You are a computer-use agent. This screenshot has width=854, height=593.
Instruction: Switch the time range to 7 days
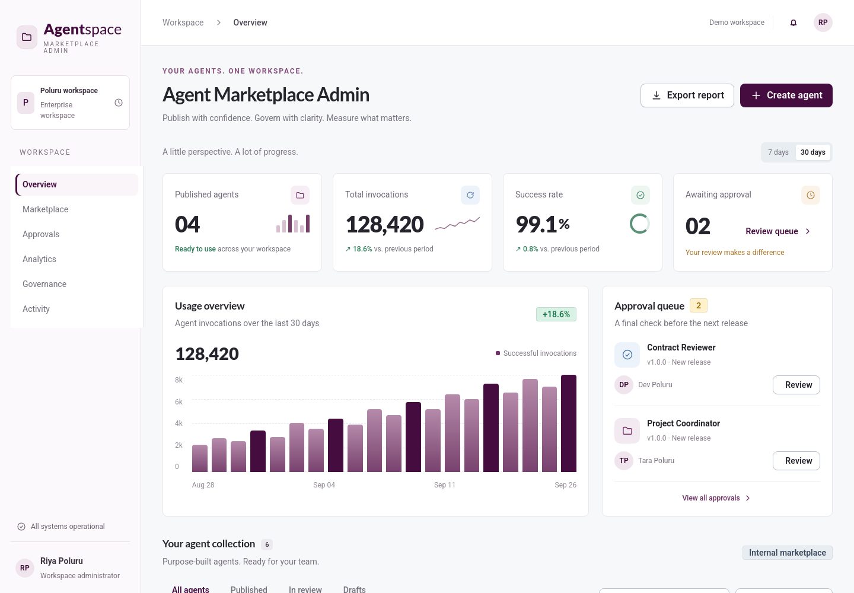pos(778,152)
